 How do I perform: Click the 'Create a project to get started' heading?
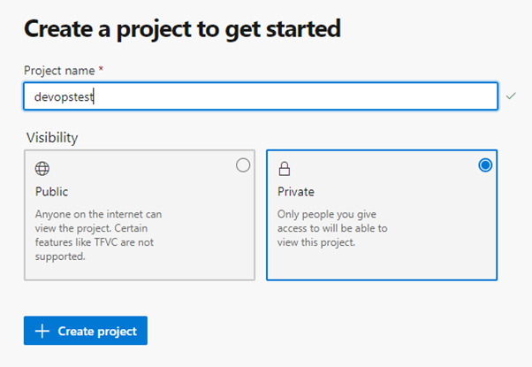coord(182,28)
